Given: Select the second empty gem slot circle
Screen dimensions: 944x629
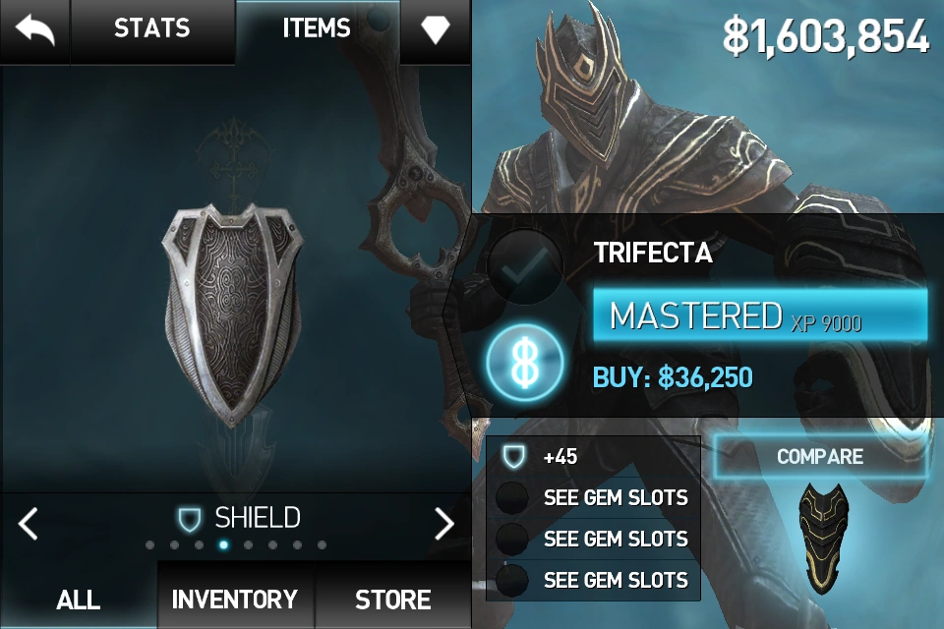Looking at the screenshot, I should [x=511, y=540].
